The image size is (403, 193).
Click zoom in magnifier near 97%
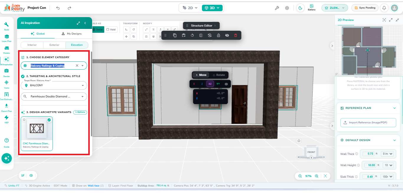(x=316, y=176)
